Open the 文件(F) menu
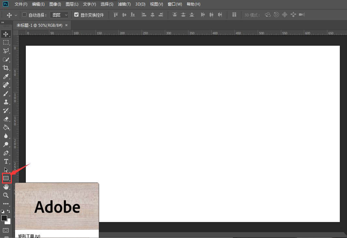 pyautogui.click(x=21, y=4)
